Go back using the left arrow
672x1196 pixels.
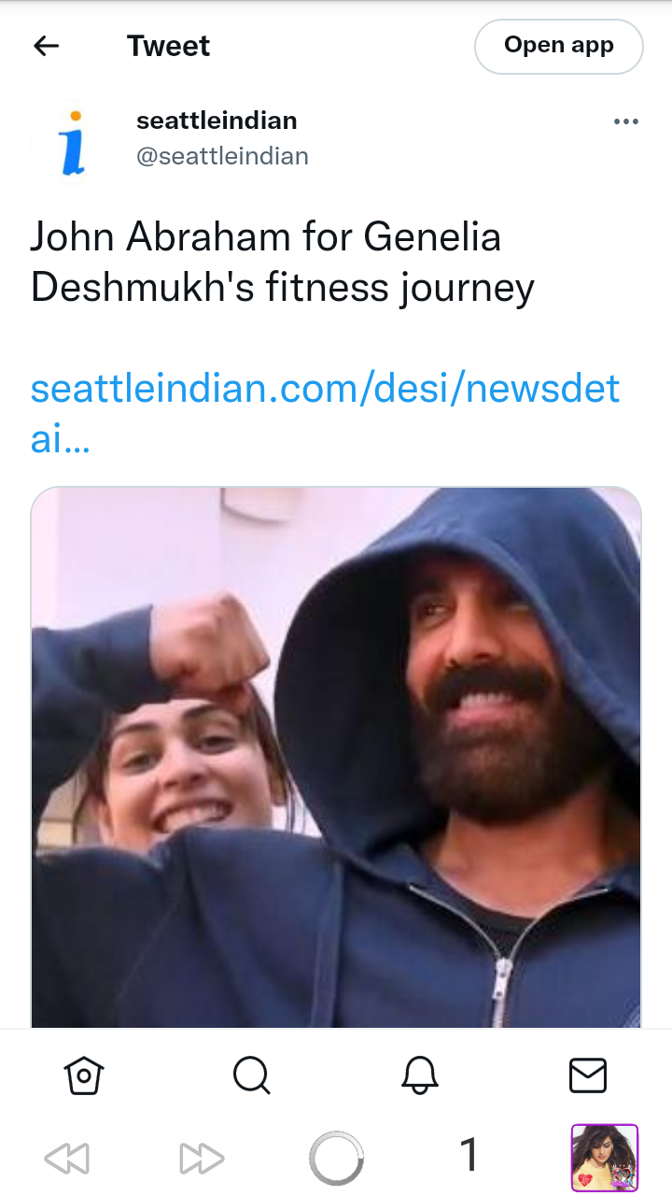pos(46,46)
